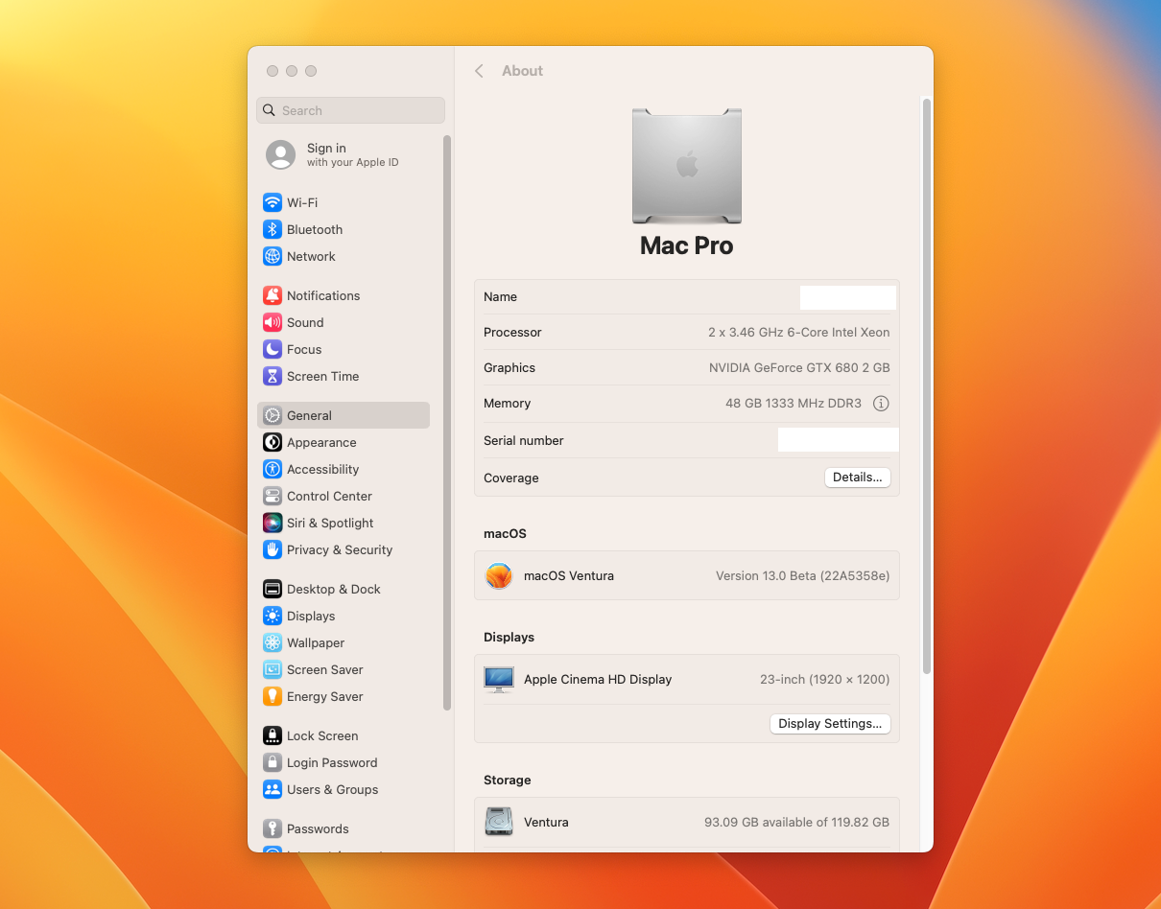Open Wi-Fi settings icon

point(272,202)
